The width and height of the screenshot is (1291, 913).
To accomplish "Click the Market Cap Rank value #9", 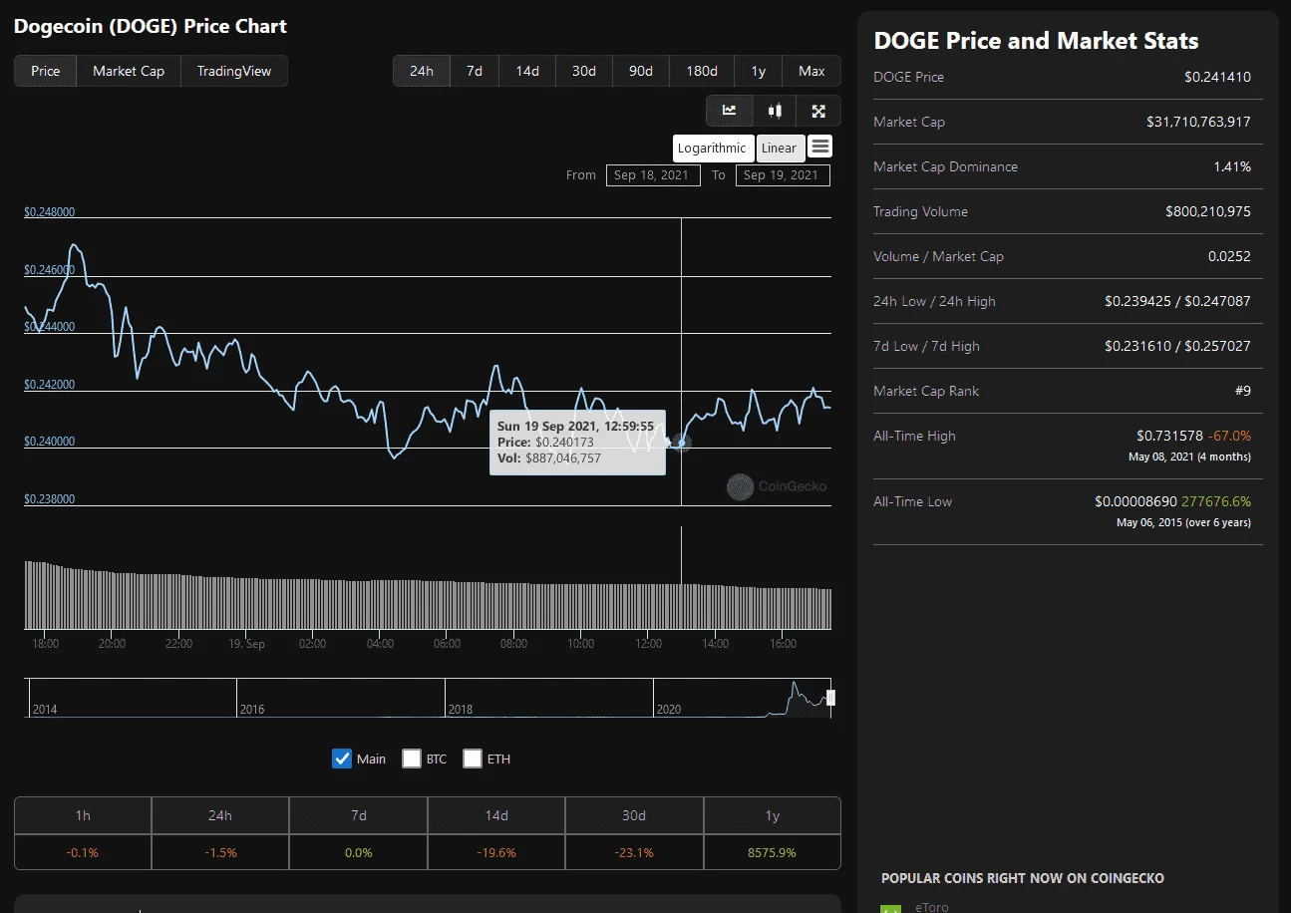I will click(x=1242, y=391).
